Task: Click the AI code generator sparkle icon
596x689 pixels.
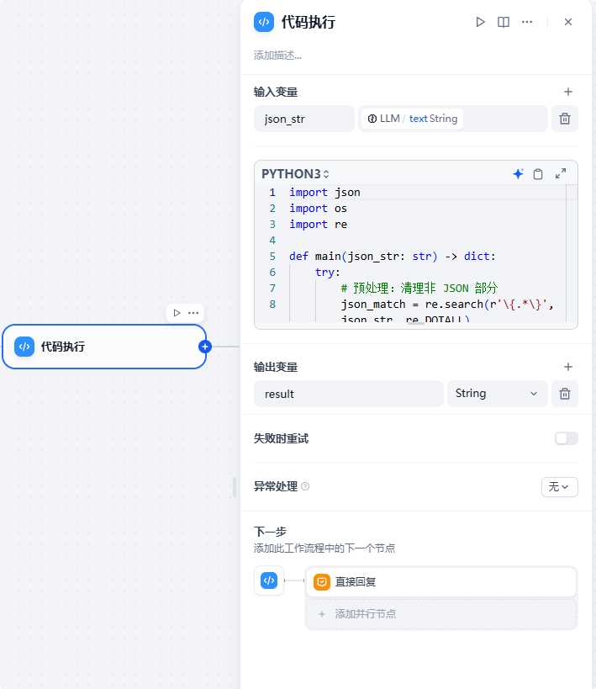Action: point(518,174)
